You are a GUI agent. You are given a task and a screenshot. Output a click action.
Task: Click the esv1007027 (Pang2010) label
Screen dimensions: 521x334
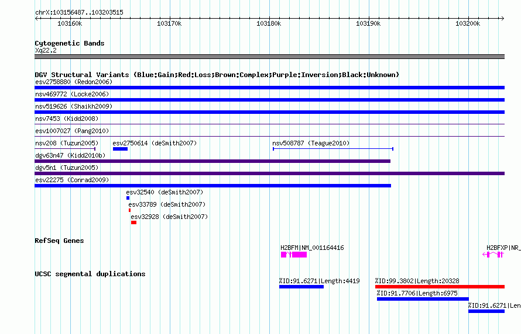[x=72, y=131]
